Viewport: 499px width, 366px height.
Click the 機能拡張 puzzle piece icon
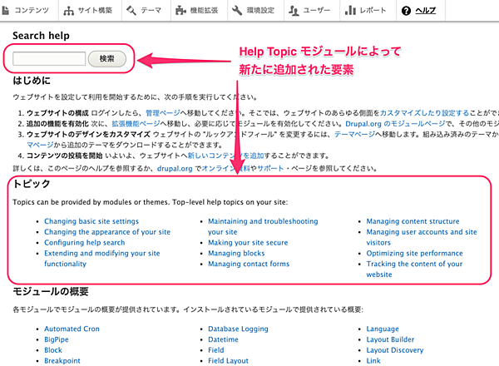point(180,11)
